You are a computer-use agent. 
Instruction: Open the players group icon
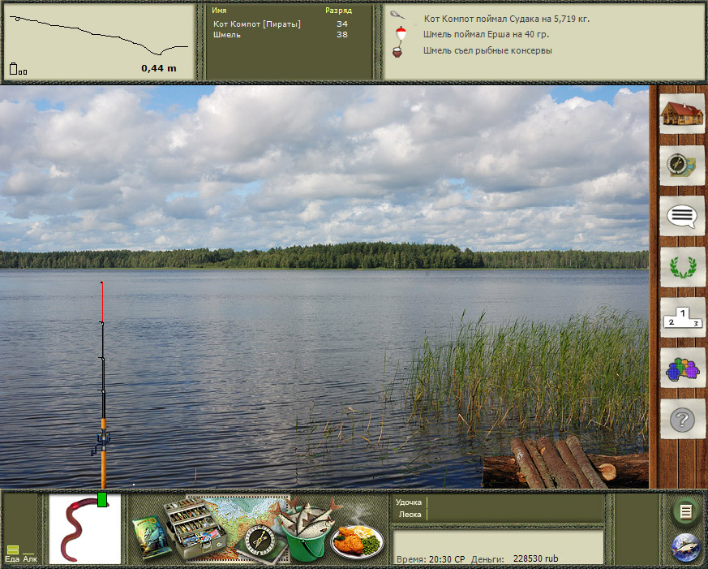pyautogui.click(x=680, y=369)
